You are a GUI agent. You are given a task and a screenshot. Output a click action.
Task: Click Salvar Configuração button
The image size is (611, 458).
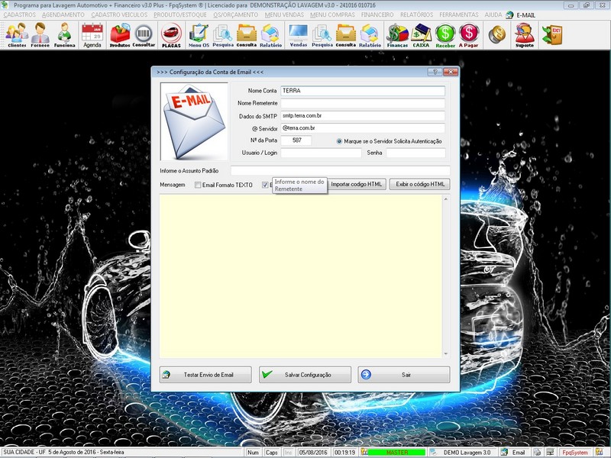pos(305,375)
